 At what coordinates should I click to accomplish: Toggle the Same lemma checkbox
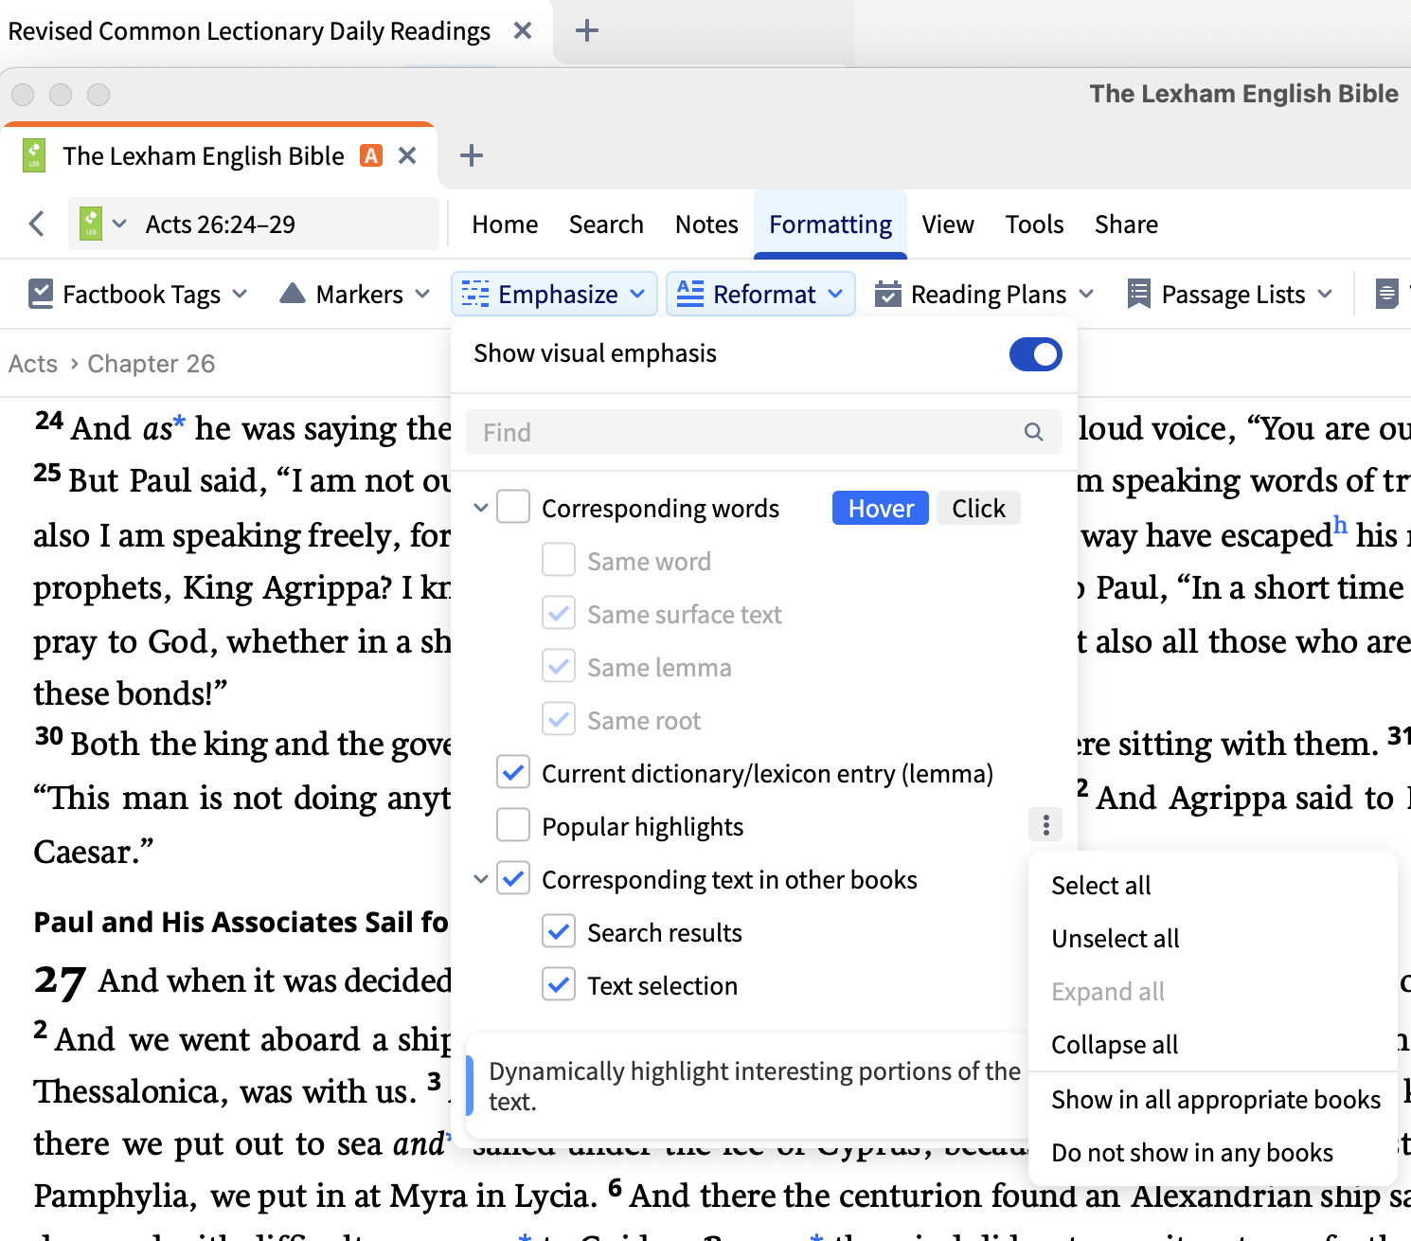[x=559, y=666]
